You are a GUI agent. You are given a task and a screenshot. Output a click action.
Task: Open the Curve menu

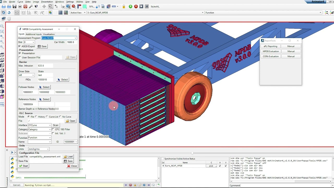click(x=20, y=2)
